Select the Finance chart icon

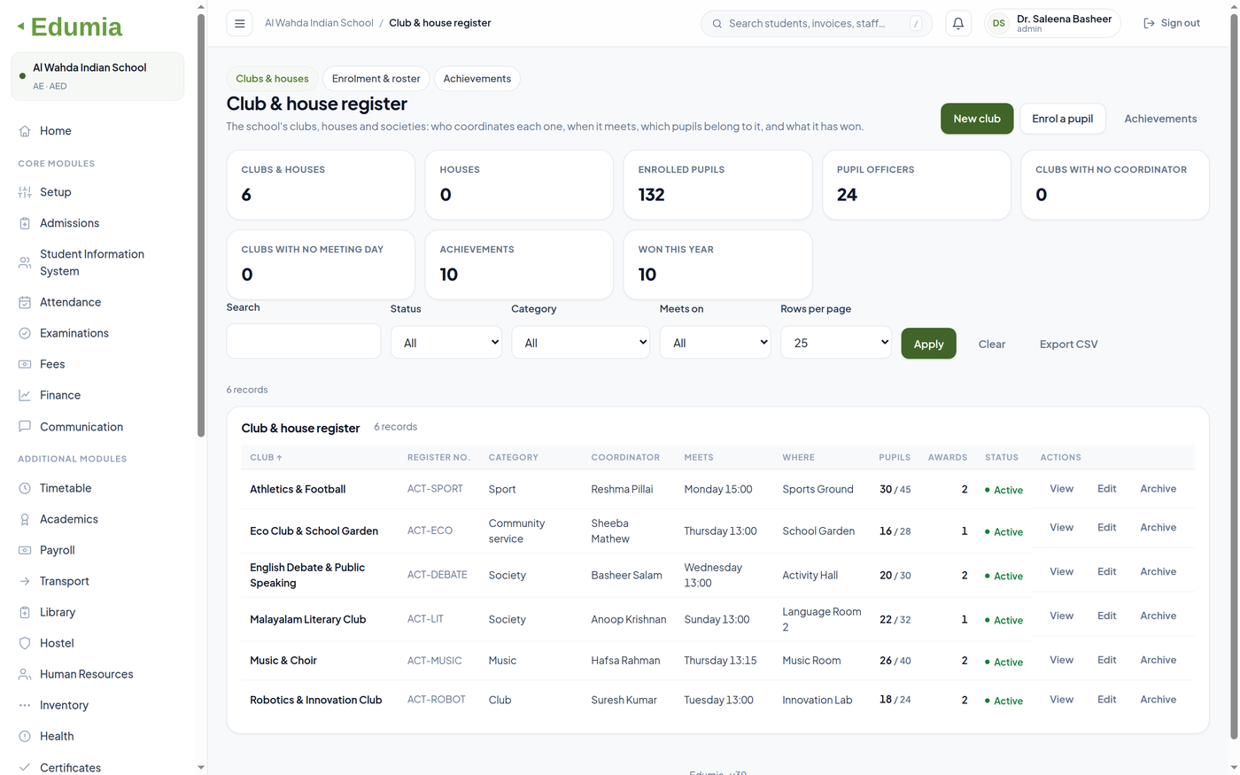pos(25,395)
